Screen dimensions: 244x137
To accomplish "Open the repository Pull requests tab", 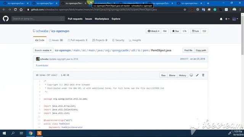I will point(77,40).
